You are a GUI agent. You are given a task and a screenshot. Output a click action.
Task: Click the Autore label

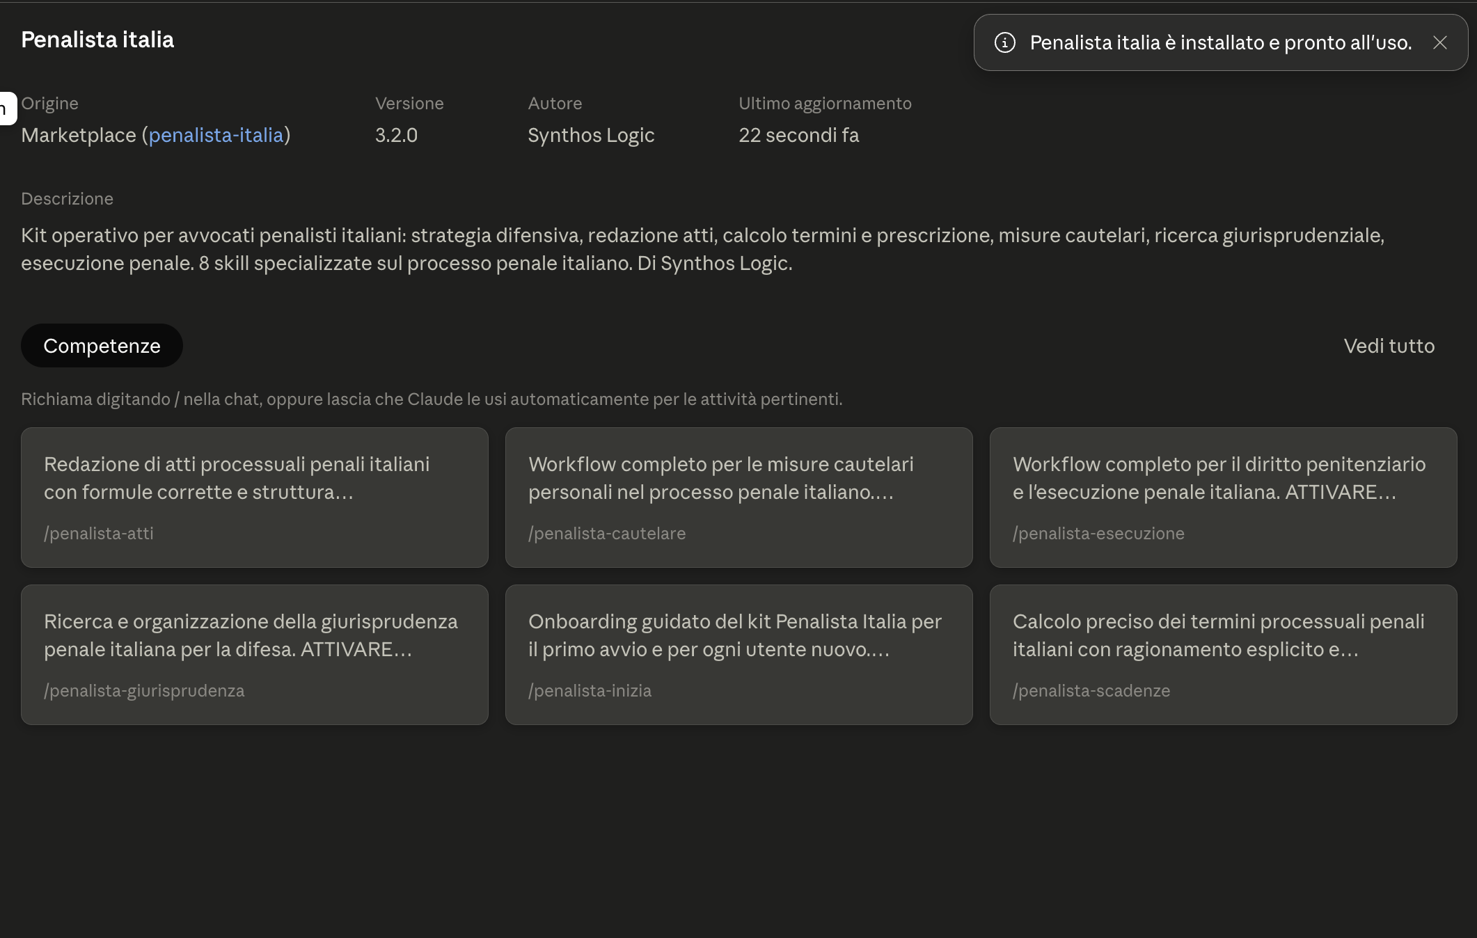pyautogui.click(x=555, y=103)
